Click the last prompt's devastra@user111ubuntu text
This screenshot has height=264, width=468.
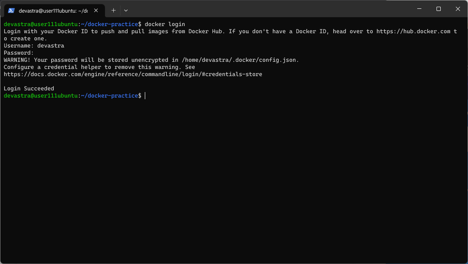41,96
